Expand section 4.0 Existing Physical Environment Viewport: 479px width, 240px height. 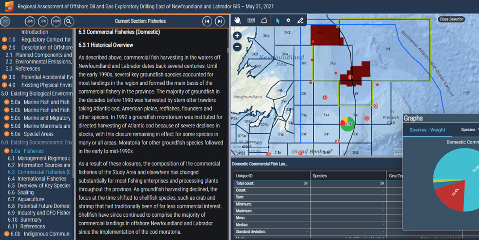click(5, 85)
